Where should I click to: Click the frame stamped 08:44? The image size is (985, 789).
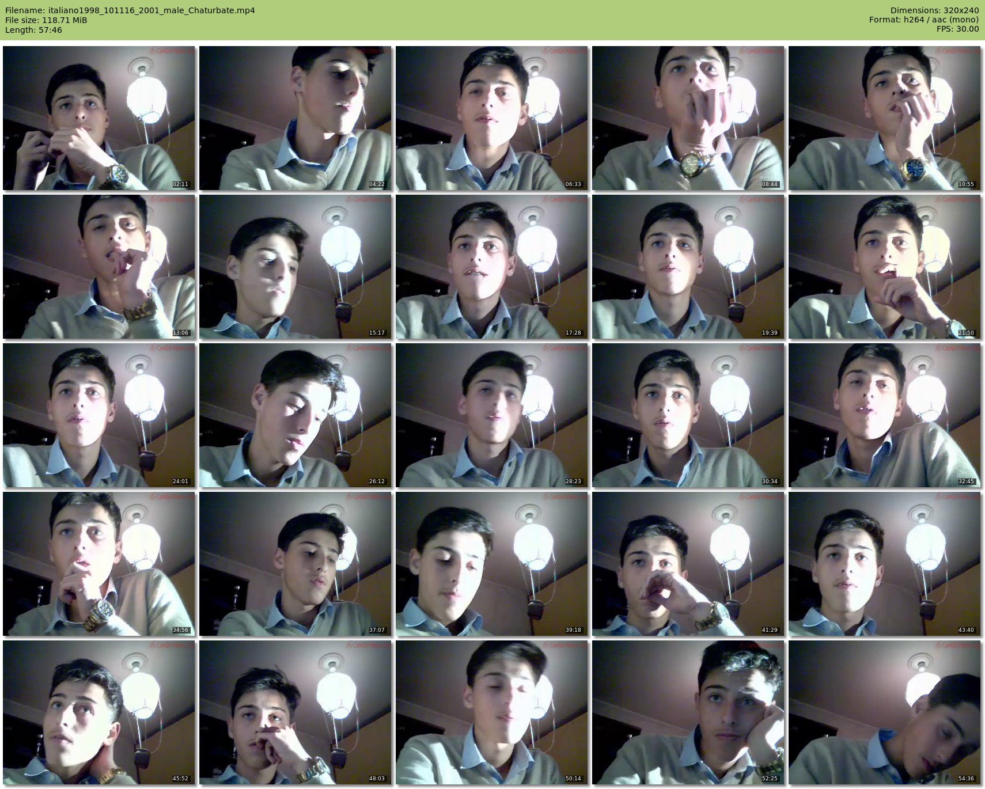pyautogui.click(x=688, y=118)
